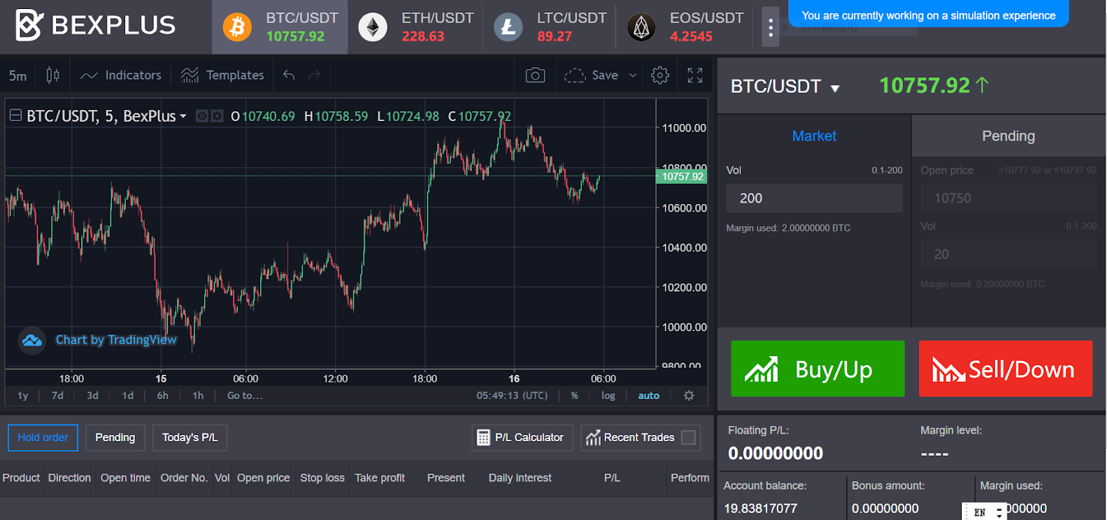Set chart range to 6h
1107x520 pixels.
pyautogui.click(x=163, y=396)
